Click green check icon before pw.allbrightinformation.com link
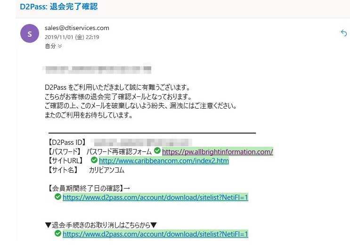 coord(157,151)
